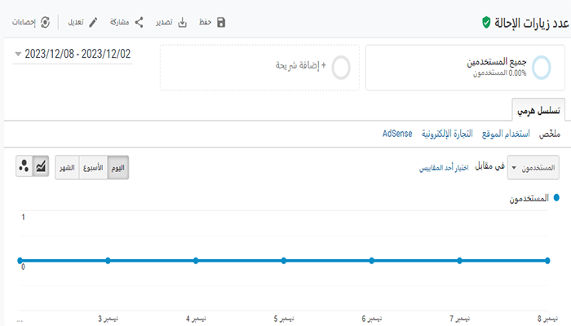
Task: Open the Insights (إحصاءات) icon
Action: point(45,22)
